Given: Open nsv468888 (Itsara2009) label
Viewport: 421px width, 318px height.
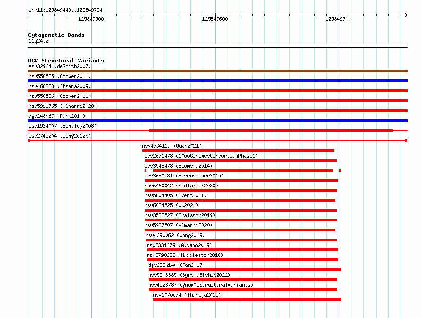Looking at the screenshot, I should pyautogui.click(x=60, y=86).
